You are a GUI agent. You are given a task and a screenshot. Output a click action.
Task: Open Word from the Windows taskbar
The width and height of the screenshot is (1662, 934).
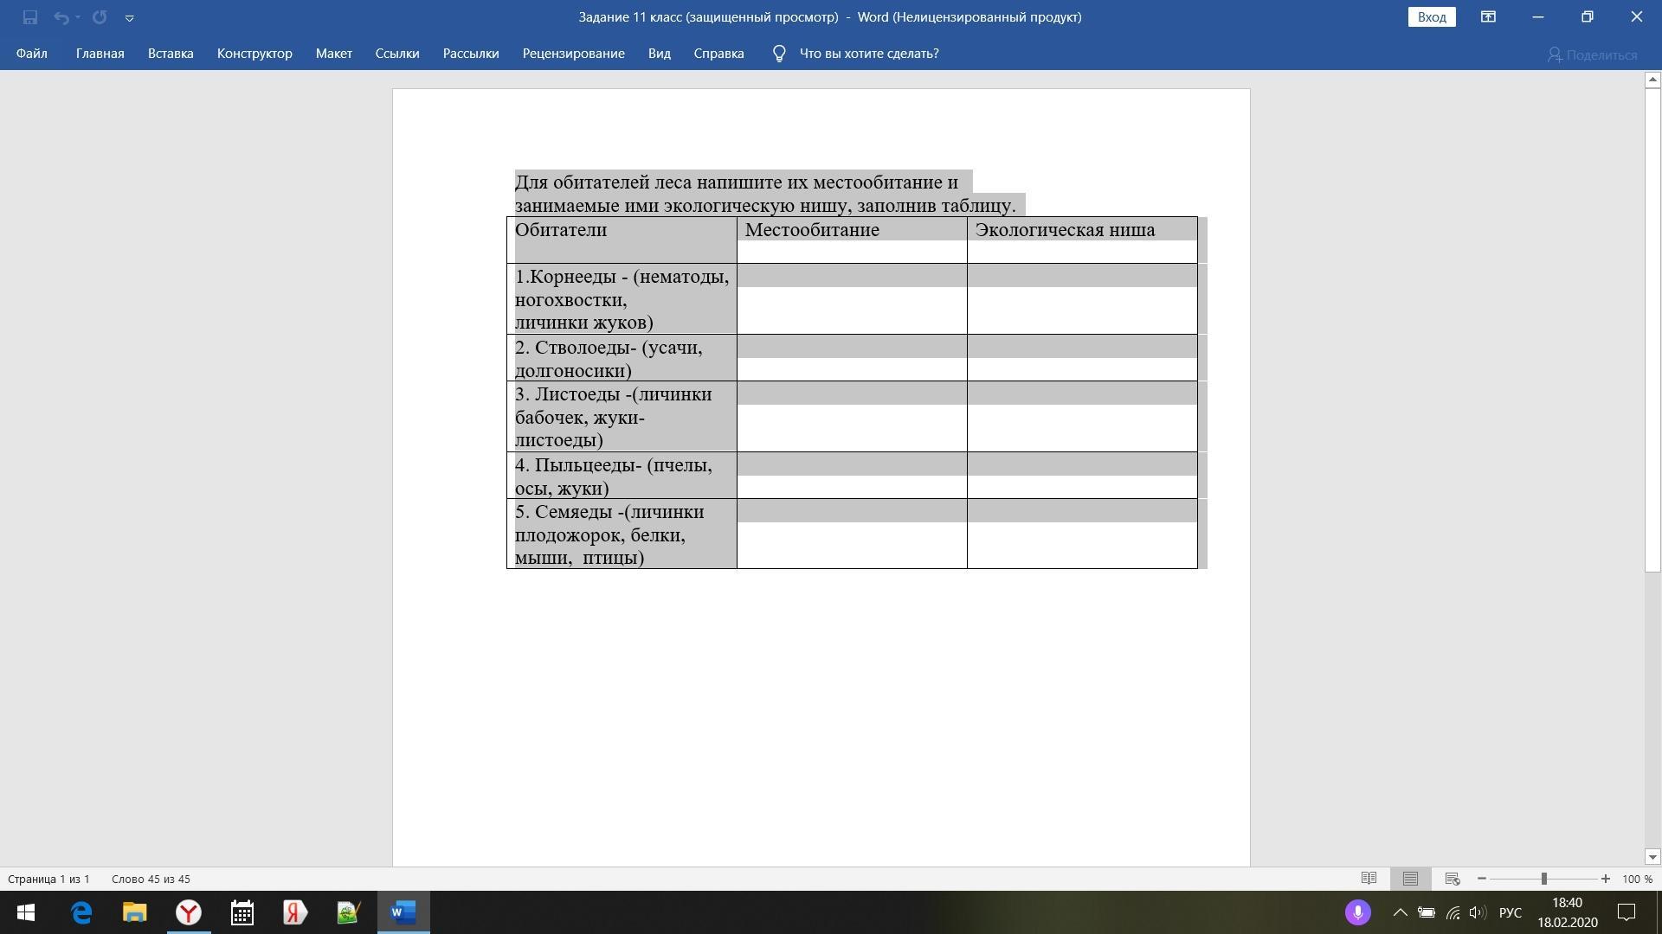pos(403,912)
